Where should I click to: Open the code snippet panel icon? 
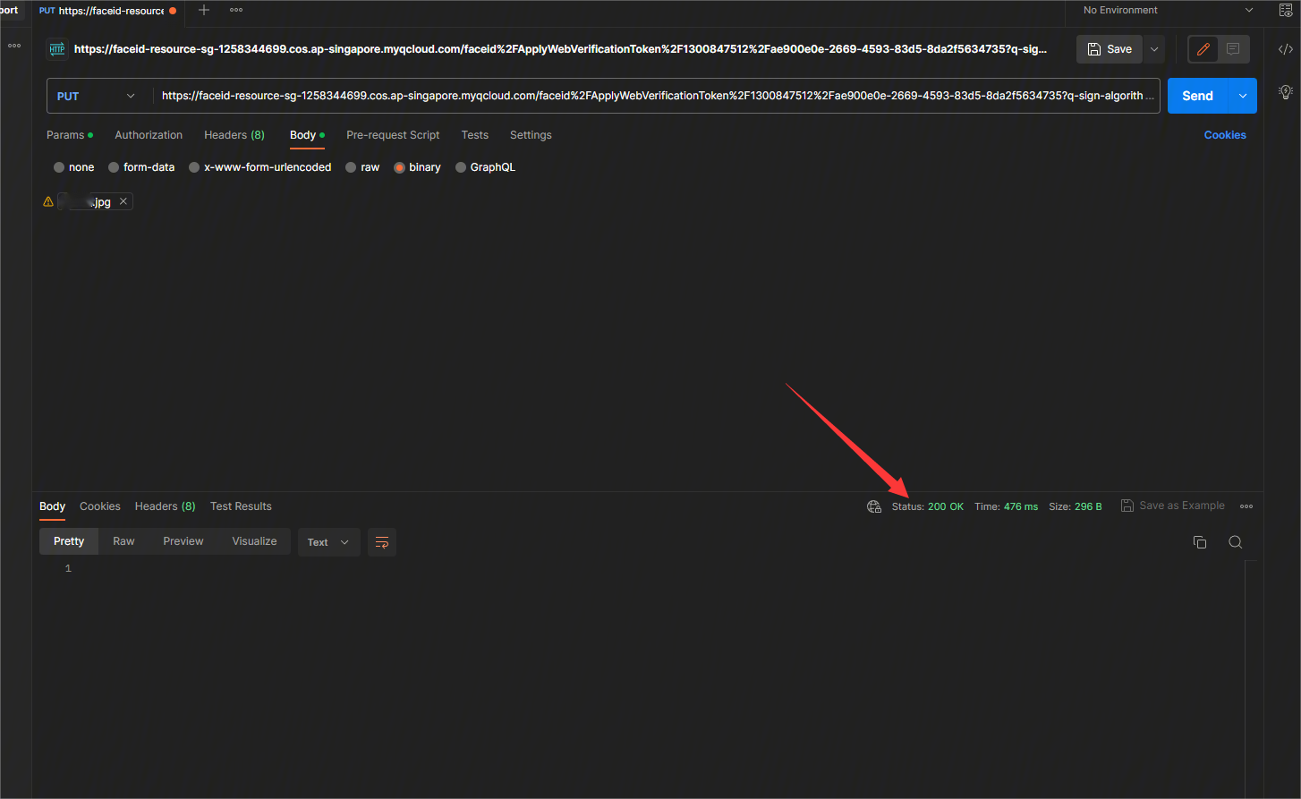coord(1285,49)
